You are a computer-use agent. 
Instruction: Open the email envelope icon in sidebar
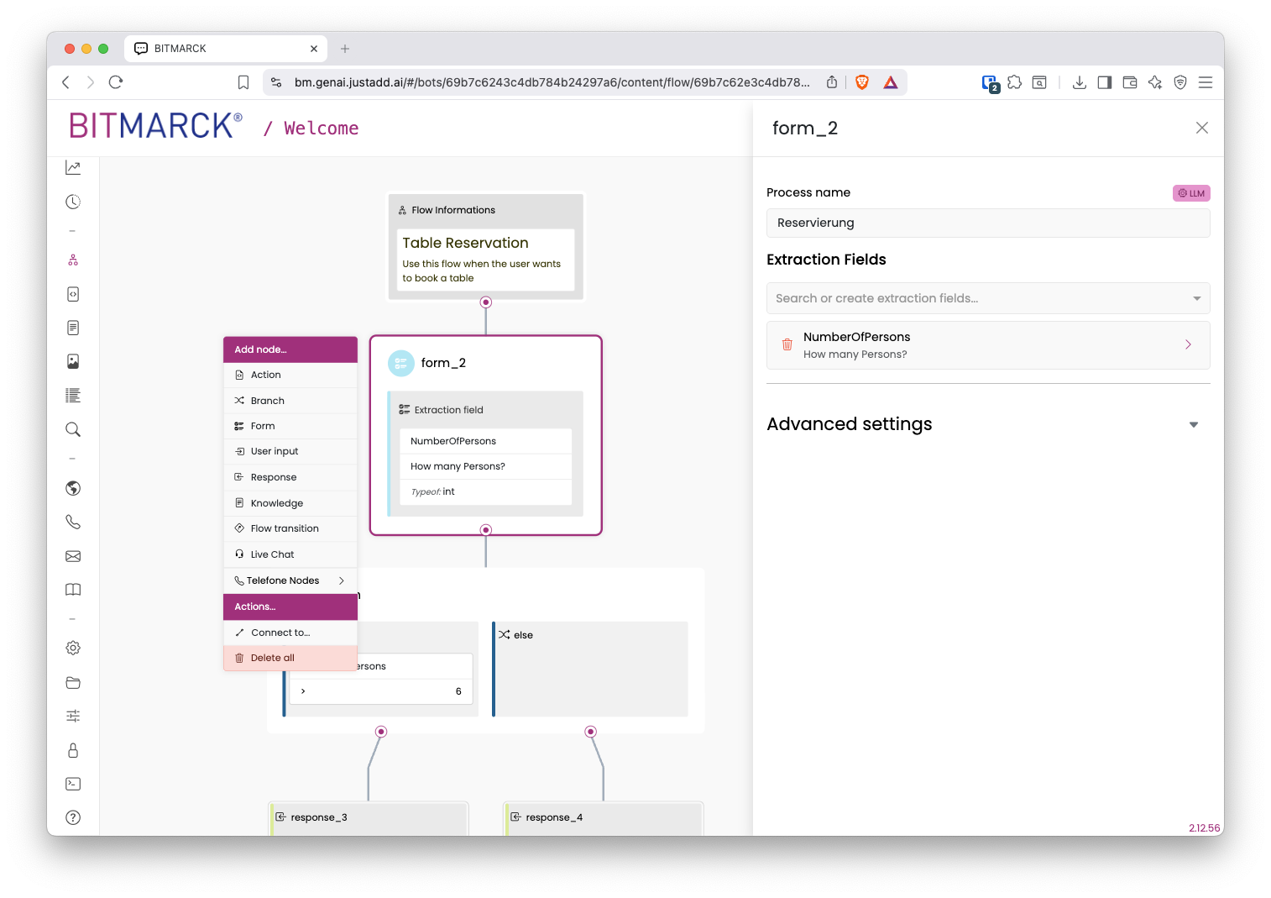(x=73, y=556)
